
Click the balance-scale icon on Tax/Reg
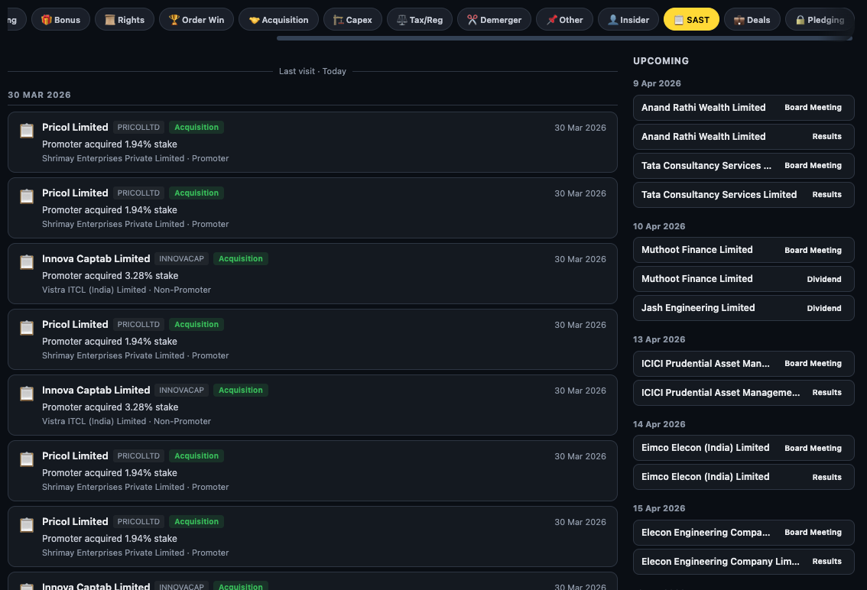tap(401, 20)
